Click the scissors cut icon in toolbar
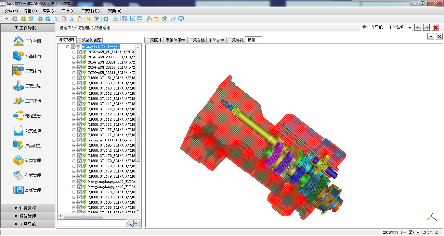The image size is (444, 236). click(x=72, y=19)
